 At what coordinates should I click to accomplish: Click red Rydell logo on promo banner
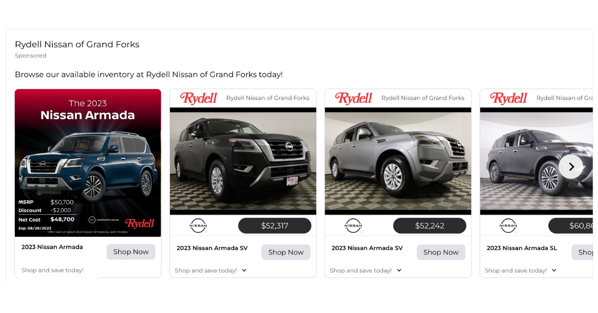[x=140, y=223]
